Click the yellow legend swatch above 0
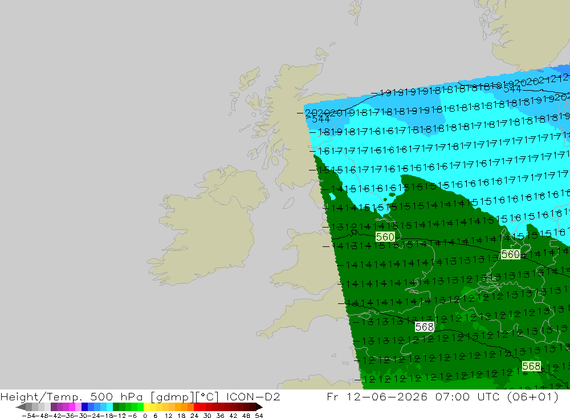The height and width of the screenshot is (418, 570). [x=147, y=407]
